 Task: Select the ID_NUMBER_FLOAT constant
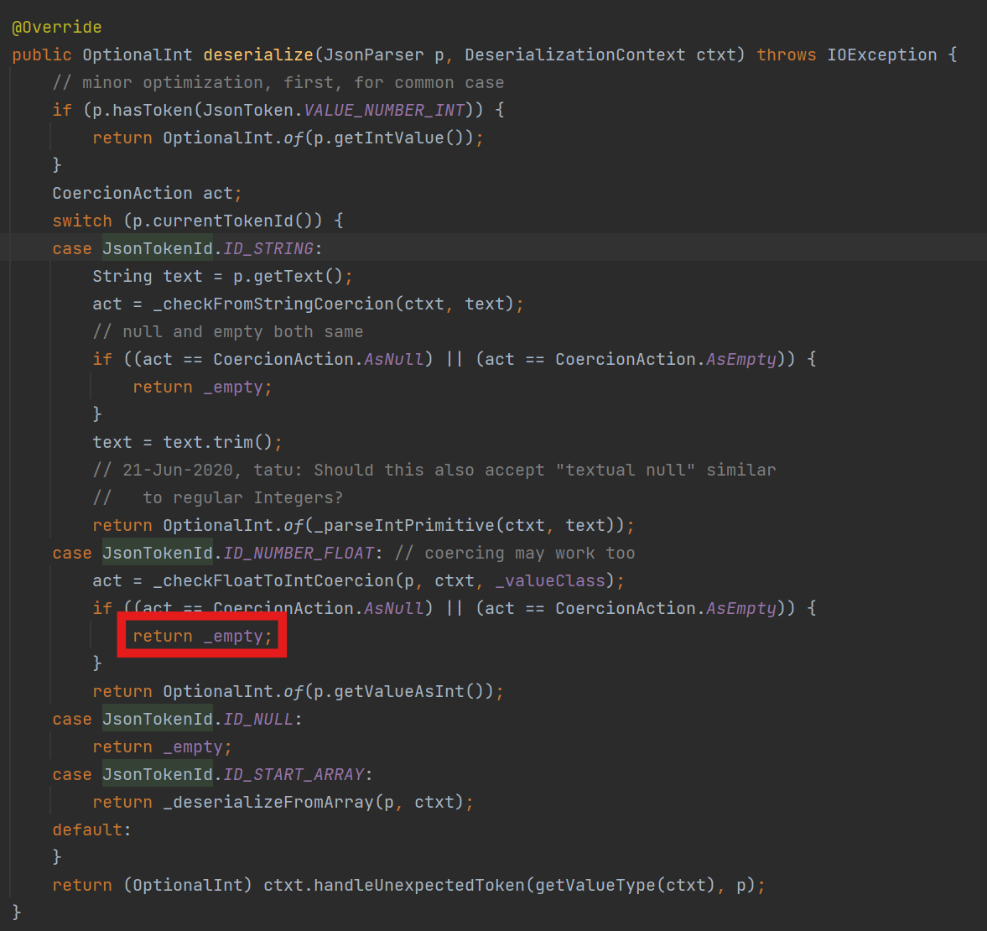click(299, 554)
